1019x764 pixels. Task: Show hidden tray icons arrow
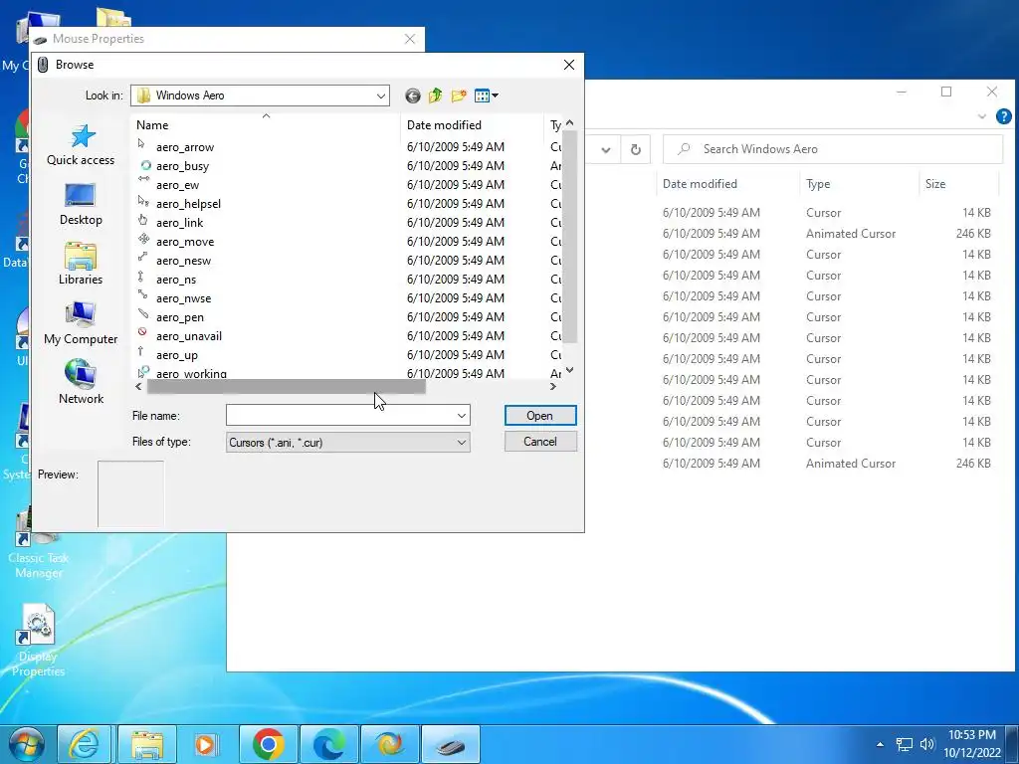[880, 744]
